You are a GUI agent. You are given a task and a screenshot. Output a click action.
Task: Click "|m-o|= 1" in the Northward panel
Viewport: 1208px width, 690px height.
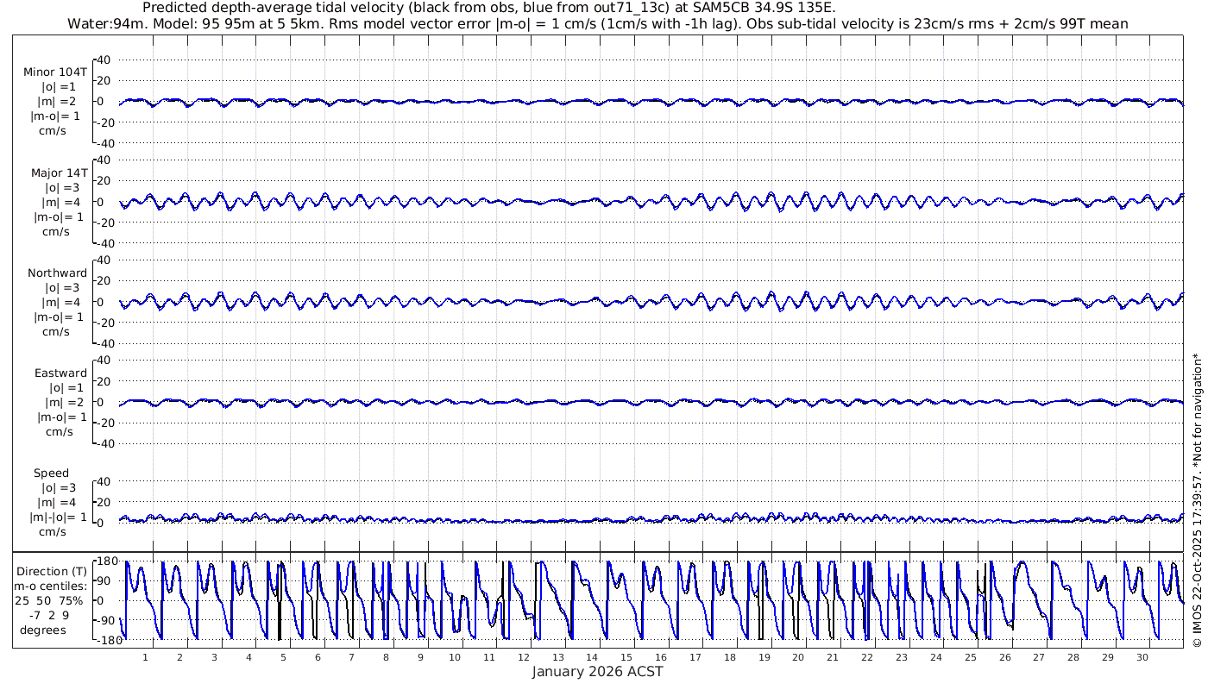tap(59, 317)
